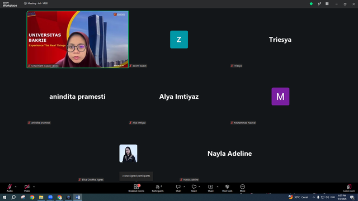358x201 pixels.
Task: Open first Google Chrome taskbar icon
Action: 32,197
